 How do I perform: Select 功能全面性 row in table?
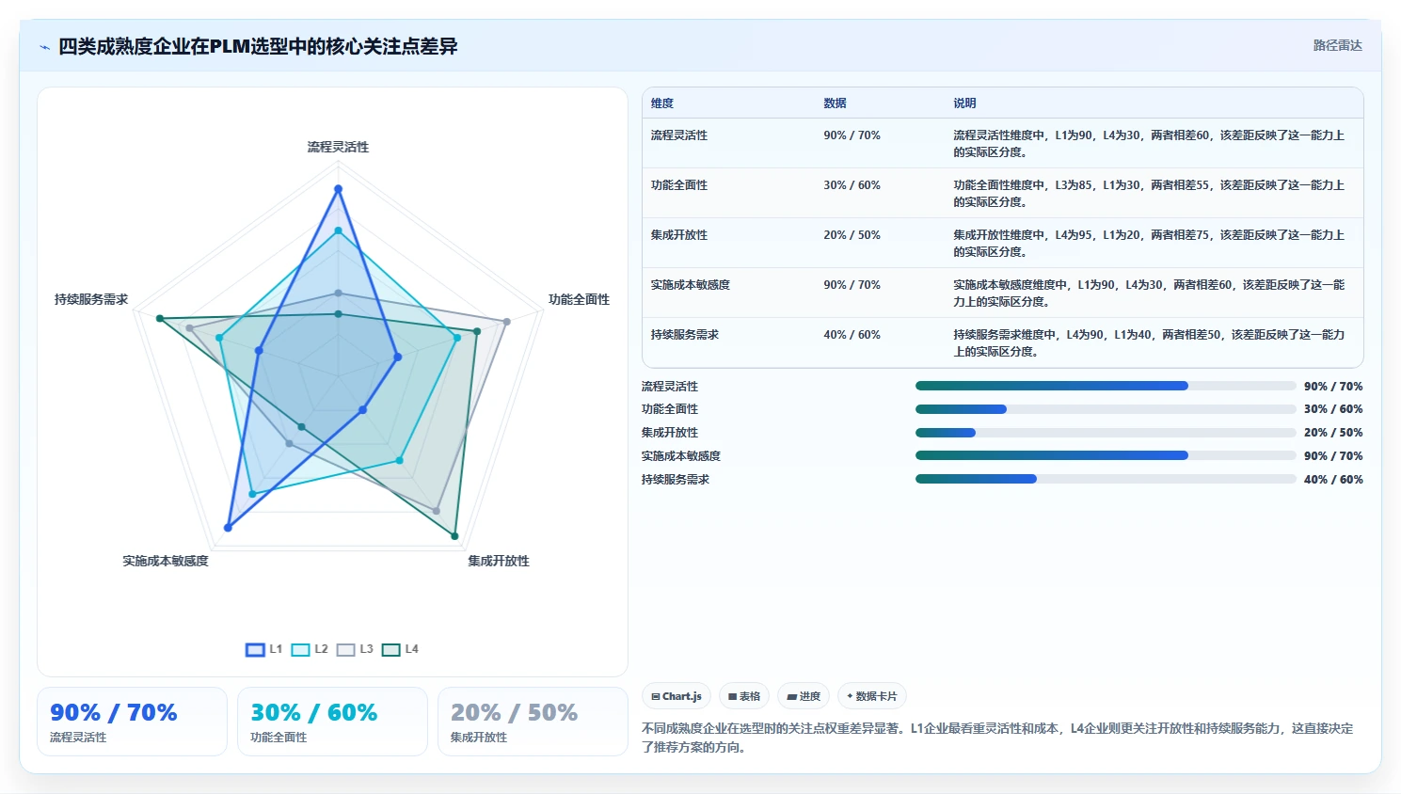point(1003,193)
